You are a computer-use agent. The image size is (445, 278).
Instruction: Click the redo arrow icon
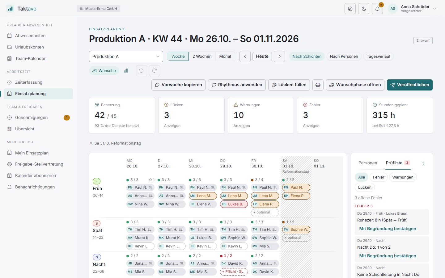coord(155,71)
